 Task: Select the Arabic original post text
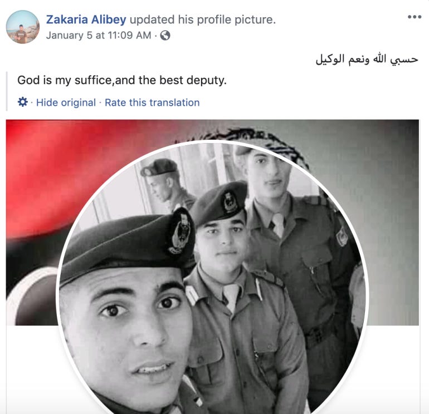click(x=367, y=60)
